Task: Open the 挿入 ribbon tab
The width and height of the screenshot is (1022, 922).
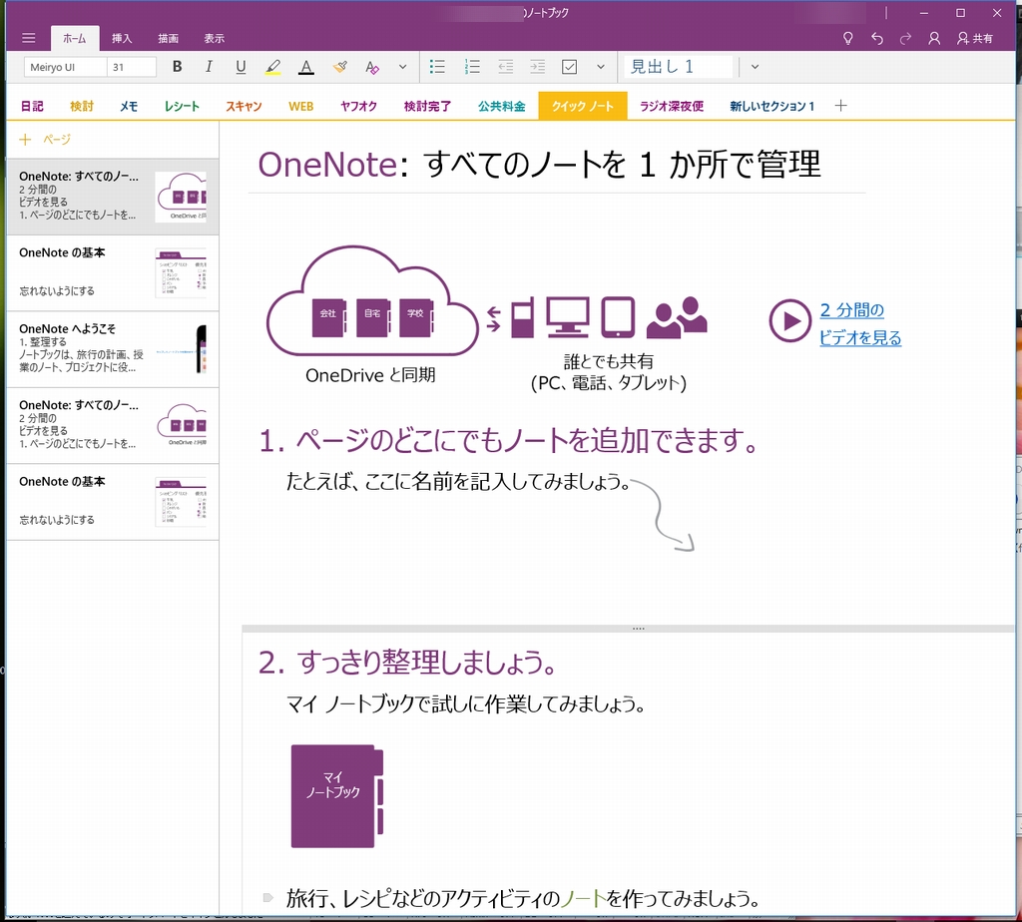Action: 122,39
